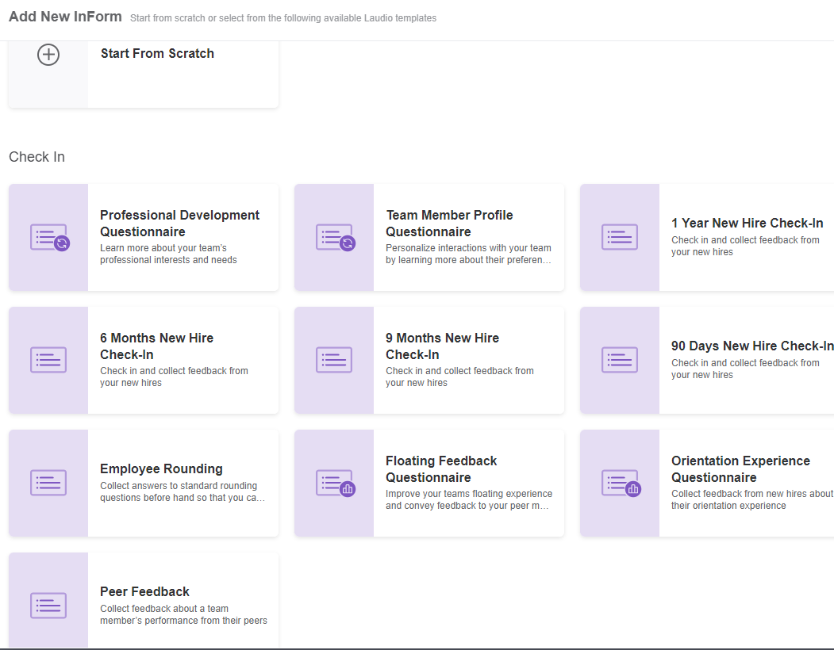Select the Peer Feedback template title
Image resolution: width=834 pixels, height=650 pixels.
click(144, 591)
